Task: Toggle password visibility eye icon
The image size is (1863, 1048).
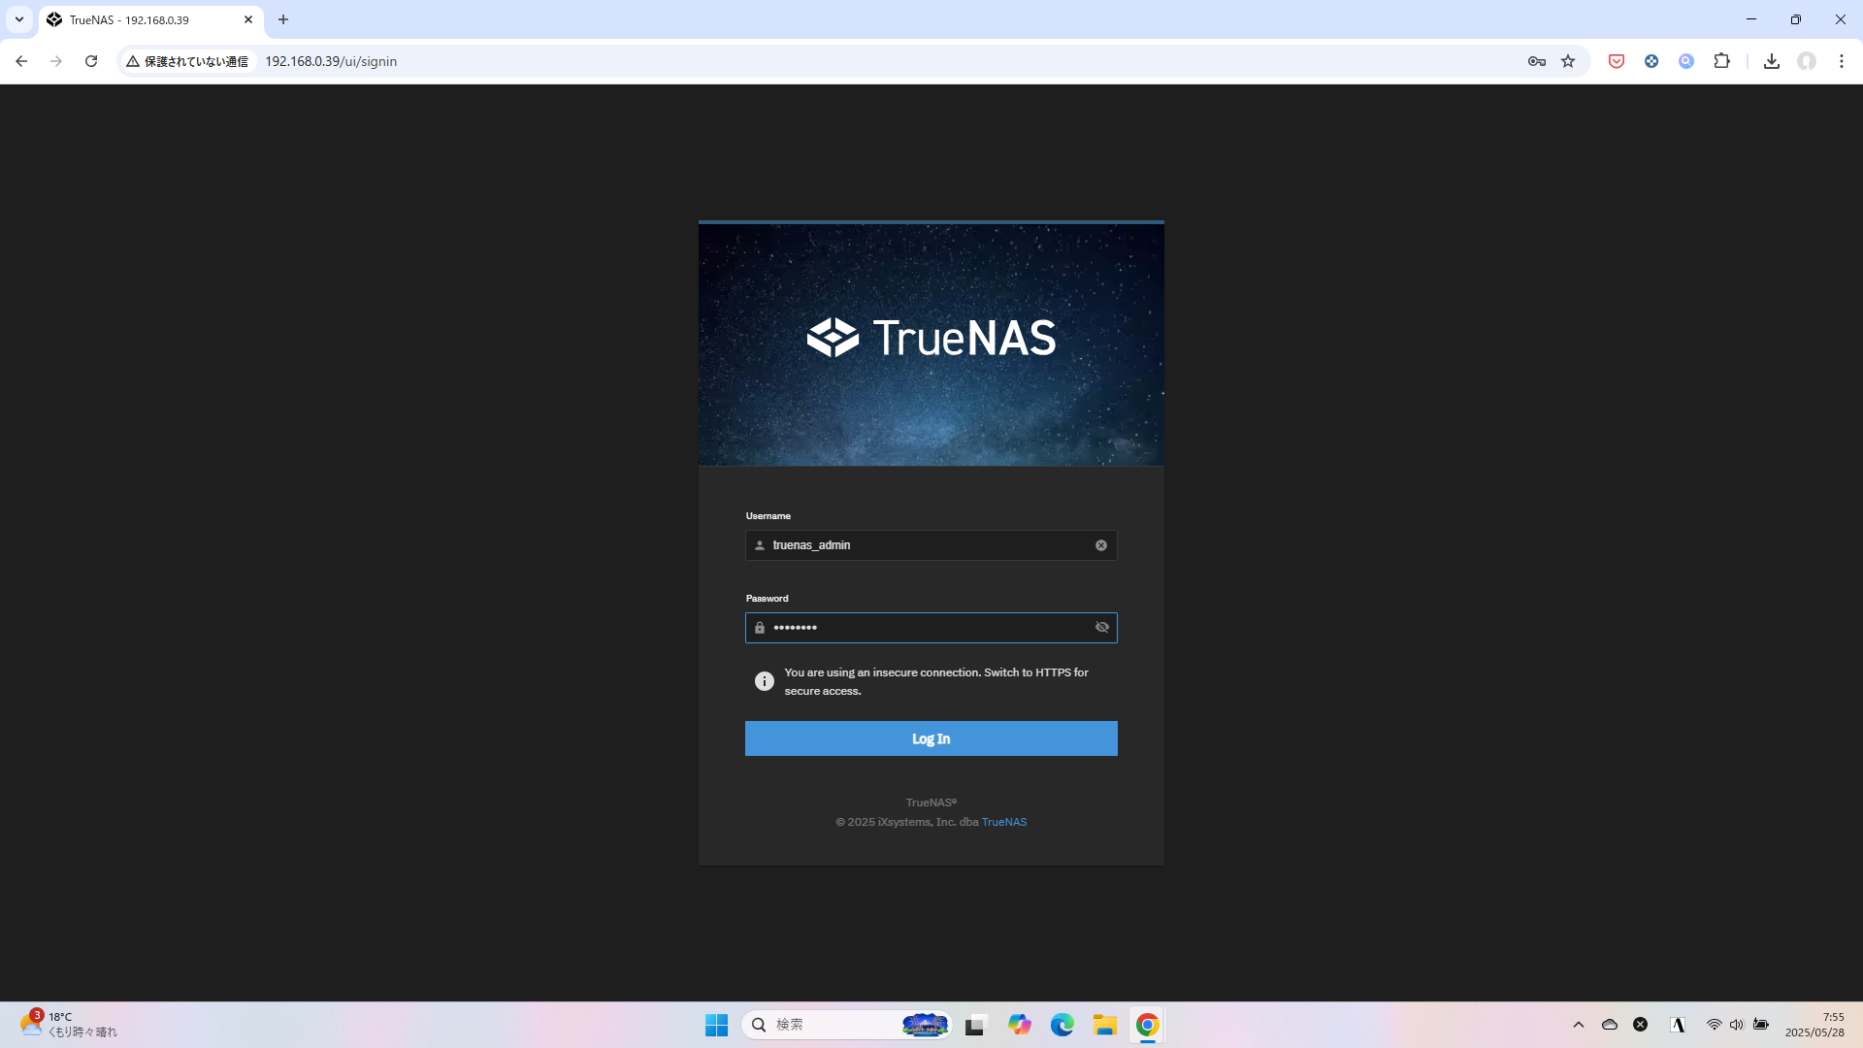Action: [1102, 628]
